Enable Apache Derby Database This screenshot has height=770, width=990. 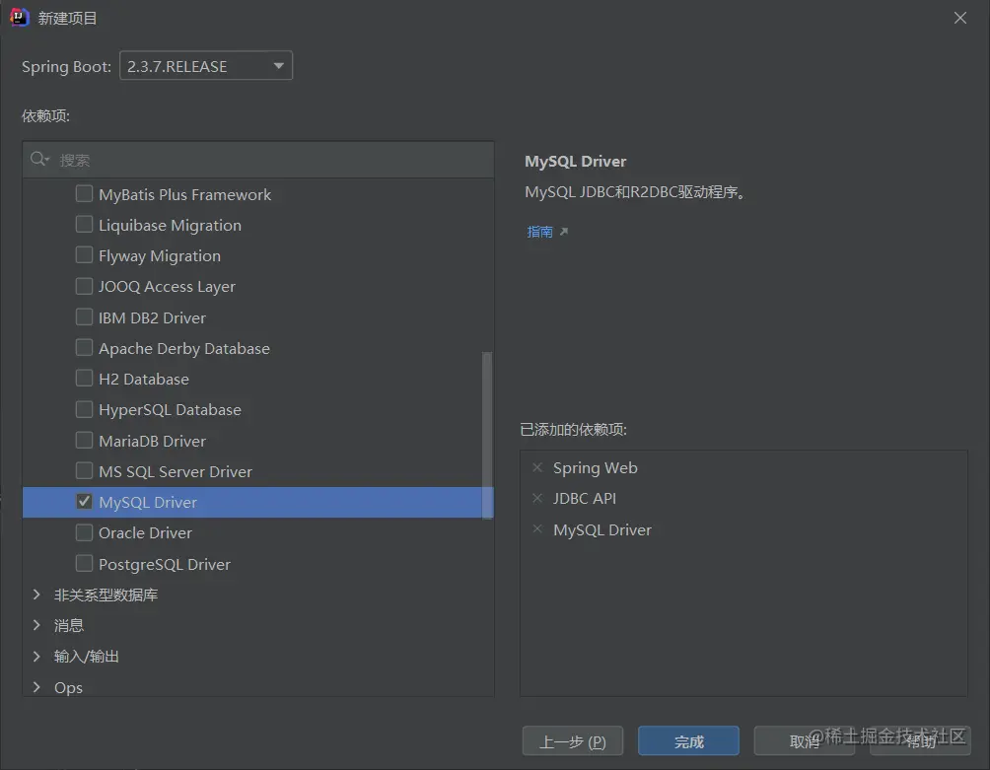(x=84, y=348)
